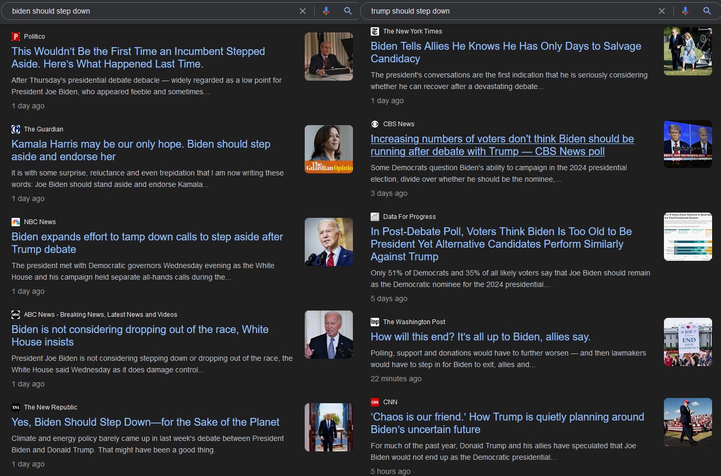Click the CBS News debate thumbnail
This screenshot has width=721, height=476.
(x=688, y=144)
